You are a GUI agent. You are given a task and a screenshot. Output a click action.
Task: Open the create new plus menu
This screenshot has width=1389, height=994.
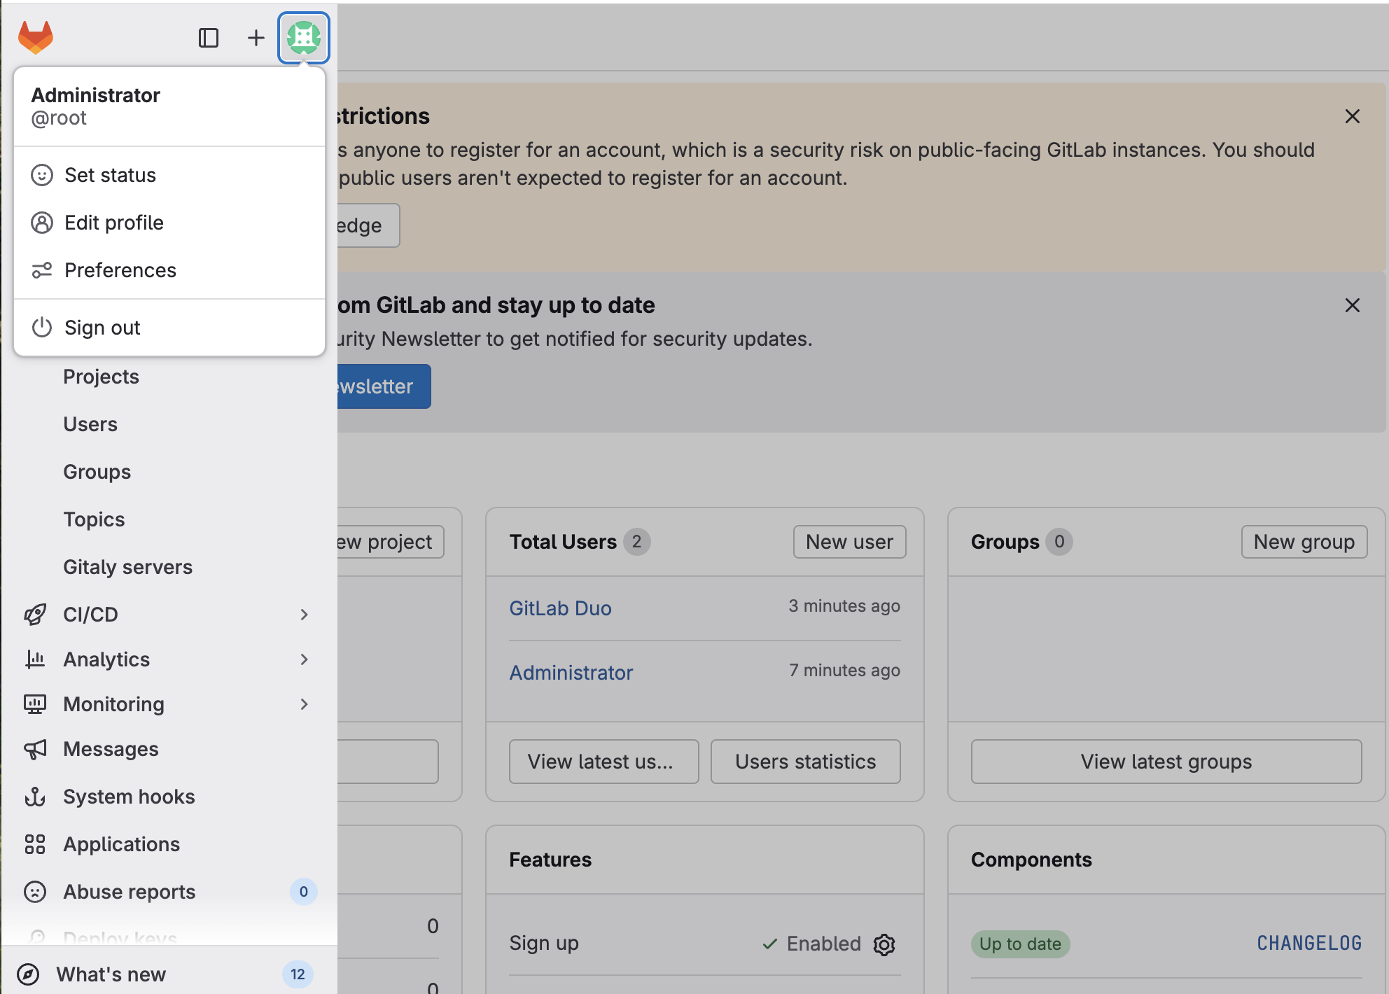[256, 38]
